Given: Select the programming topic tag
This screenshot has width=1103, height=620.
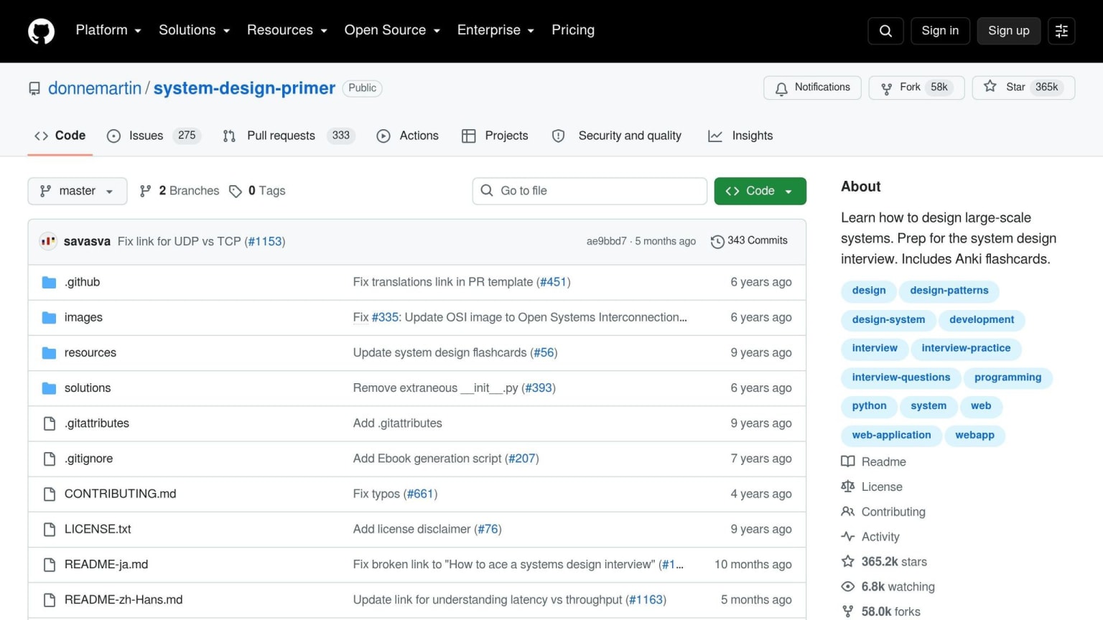Looking at the screenshot, I should pos(1007,377).
